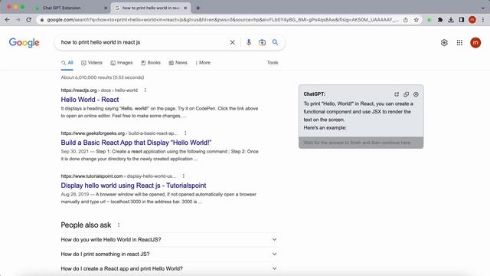This screenshot has height=276, width=490.
Task: Click the Google logo
Action: [24, 43]
